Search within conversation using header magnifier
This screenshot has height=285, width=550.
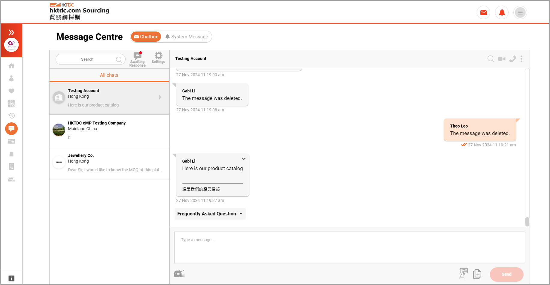pyautogui.click(x=491, y=59)
